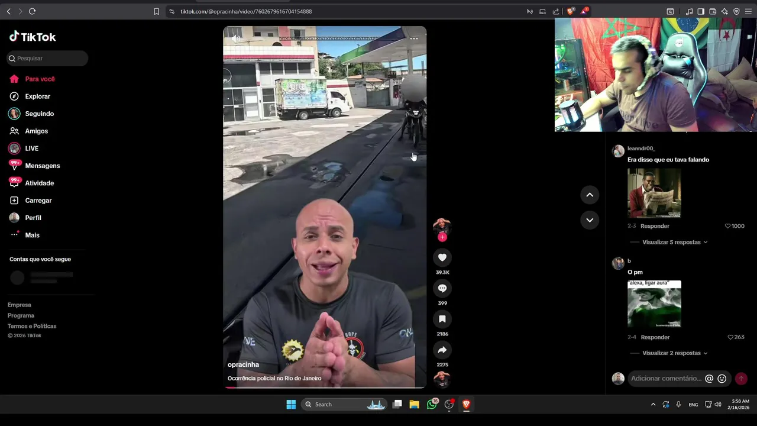This screenshot has width=757, height=426.
Task: Open emoji picker in comment box
Action: pyautogui.click(x=722, y=379)
